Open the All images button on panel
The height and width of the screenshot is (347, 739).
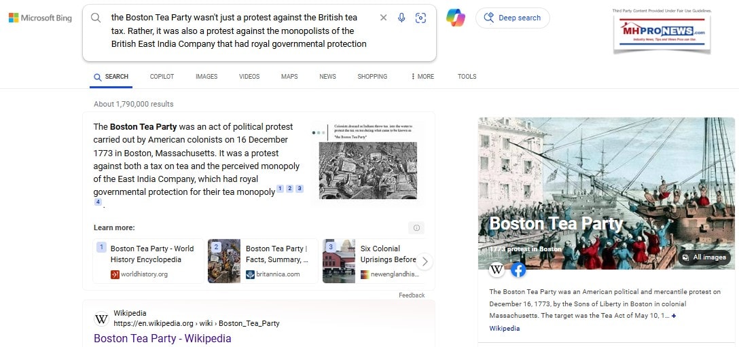point(704,257)
